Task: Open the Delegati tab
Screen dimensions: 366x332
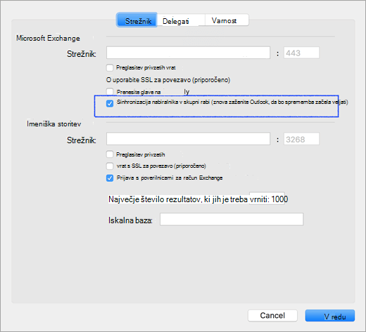Action: (181, 20)
